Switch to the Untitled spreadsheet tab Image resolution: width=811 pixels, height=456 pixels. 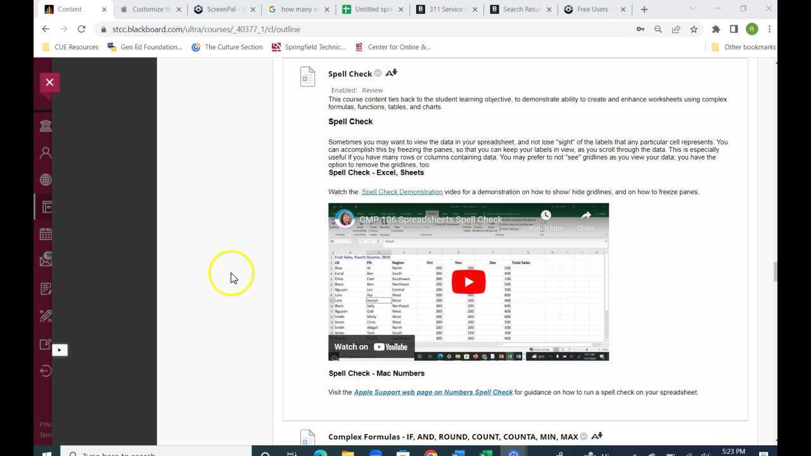(x=373, y=9)
